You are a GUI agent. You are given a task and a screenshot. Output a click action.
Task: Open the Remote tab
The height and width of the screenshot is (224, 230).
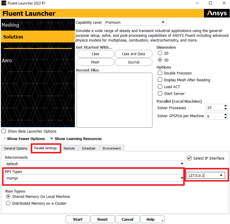[69, 148]
